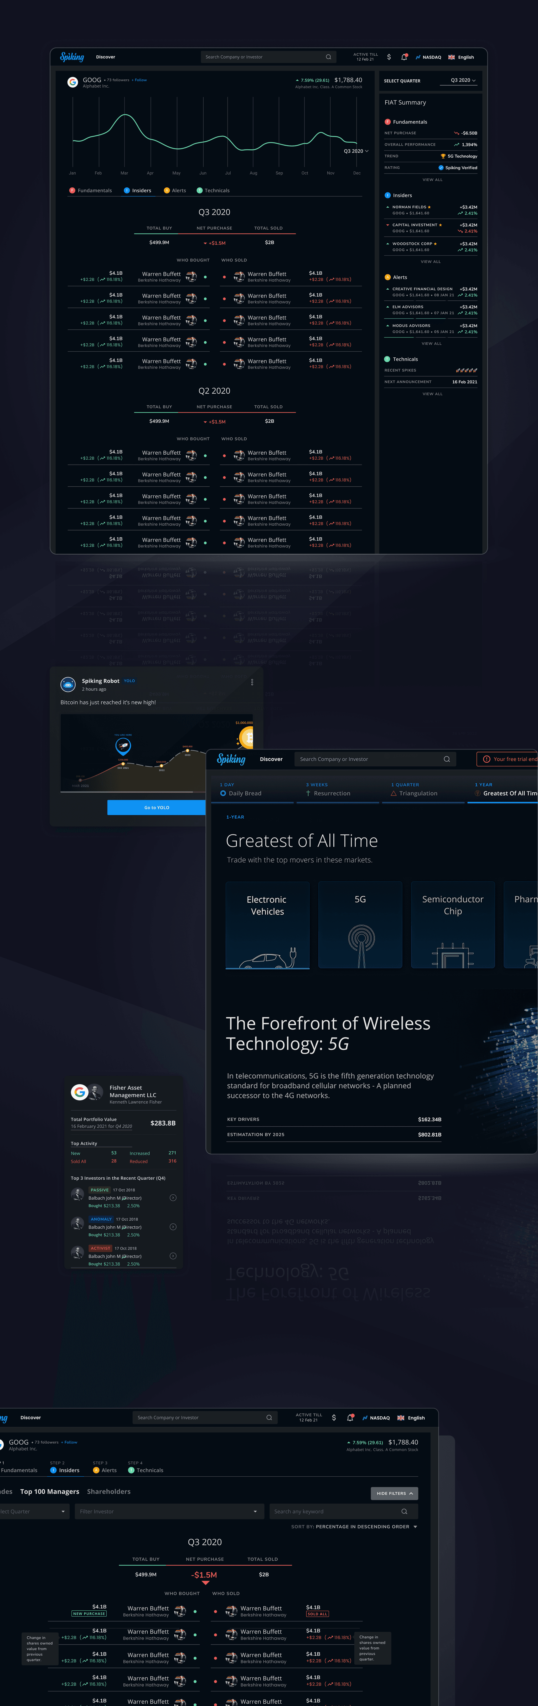Click the notification bell in top header
Image resolution: width=538 pixels, height=1706 pixels.
tap(404, 57)
